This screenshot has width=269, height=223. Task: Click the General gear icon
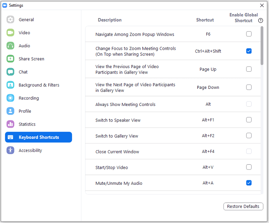[x=10, y=20]
